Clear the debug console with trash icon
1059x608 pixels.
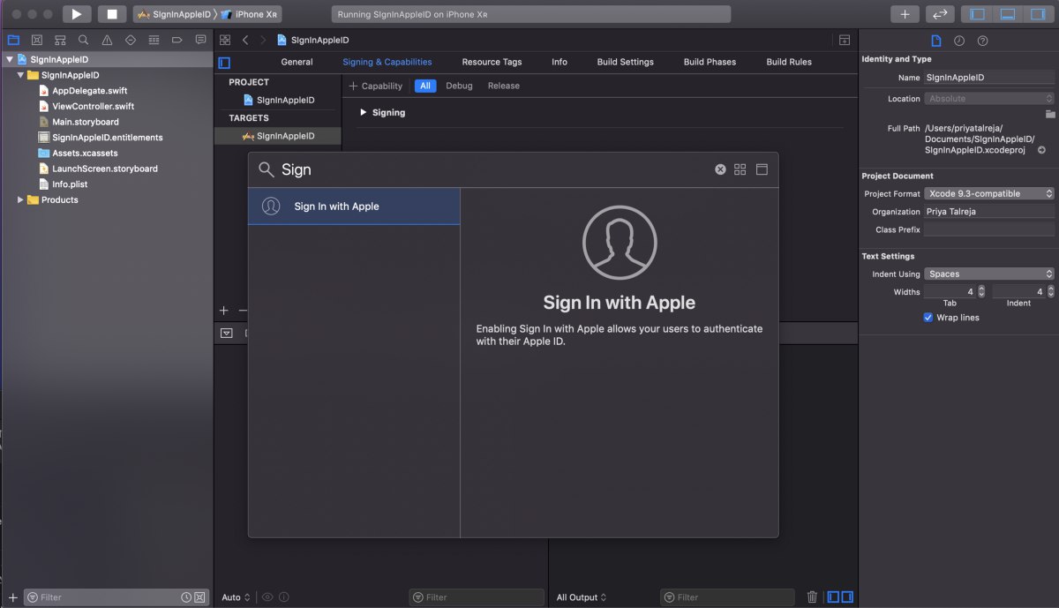tap(812, 597)
